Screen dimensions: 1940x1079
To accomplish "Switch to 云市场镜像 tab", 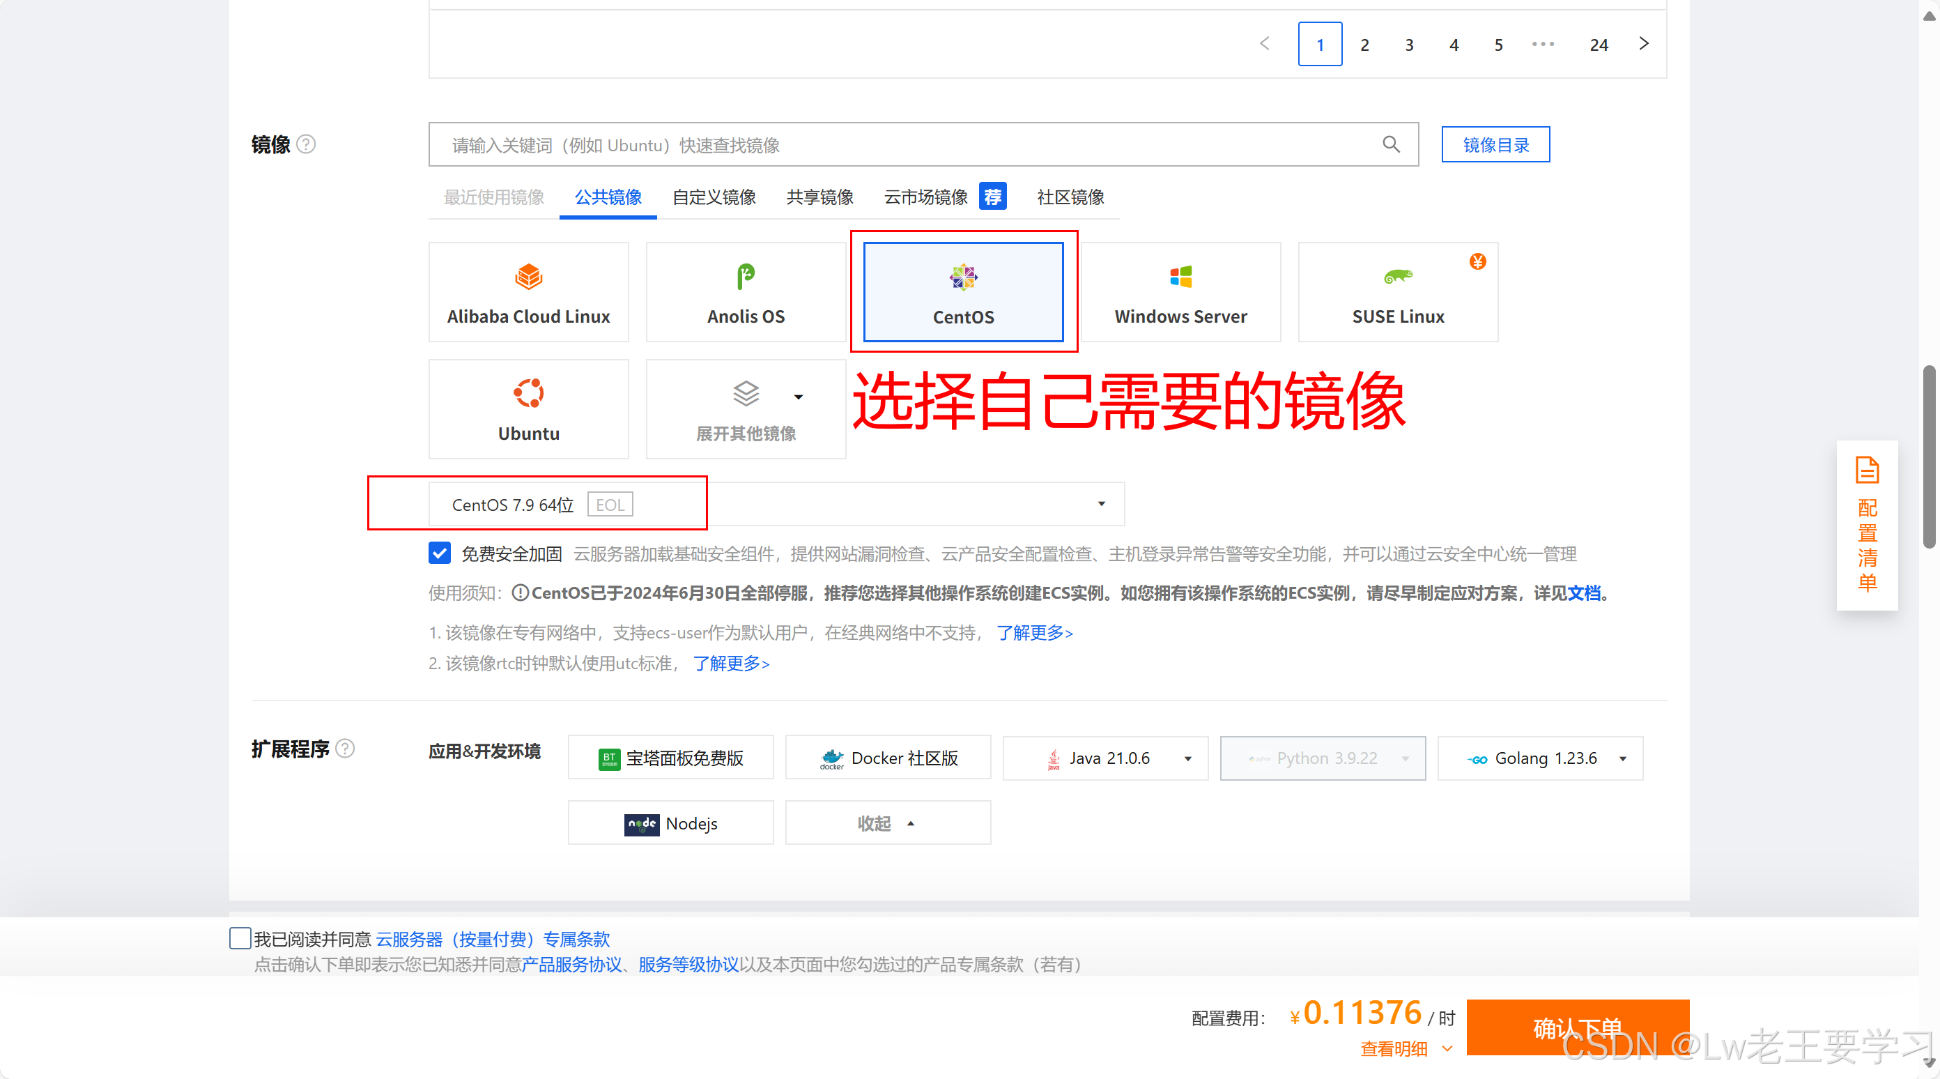I will tap(925, 197).
